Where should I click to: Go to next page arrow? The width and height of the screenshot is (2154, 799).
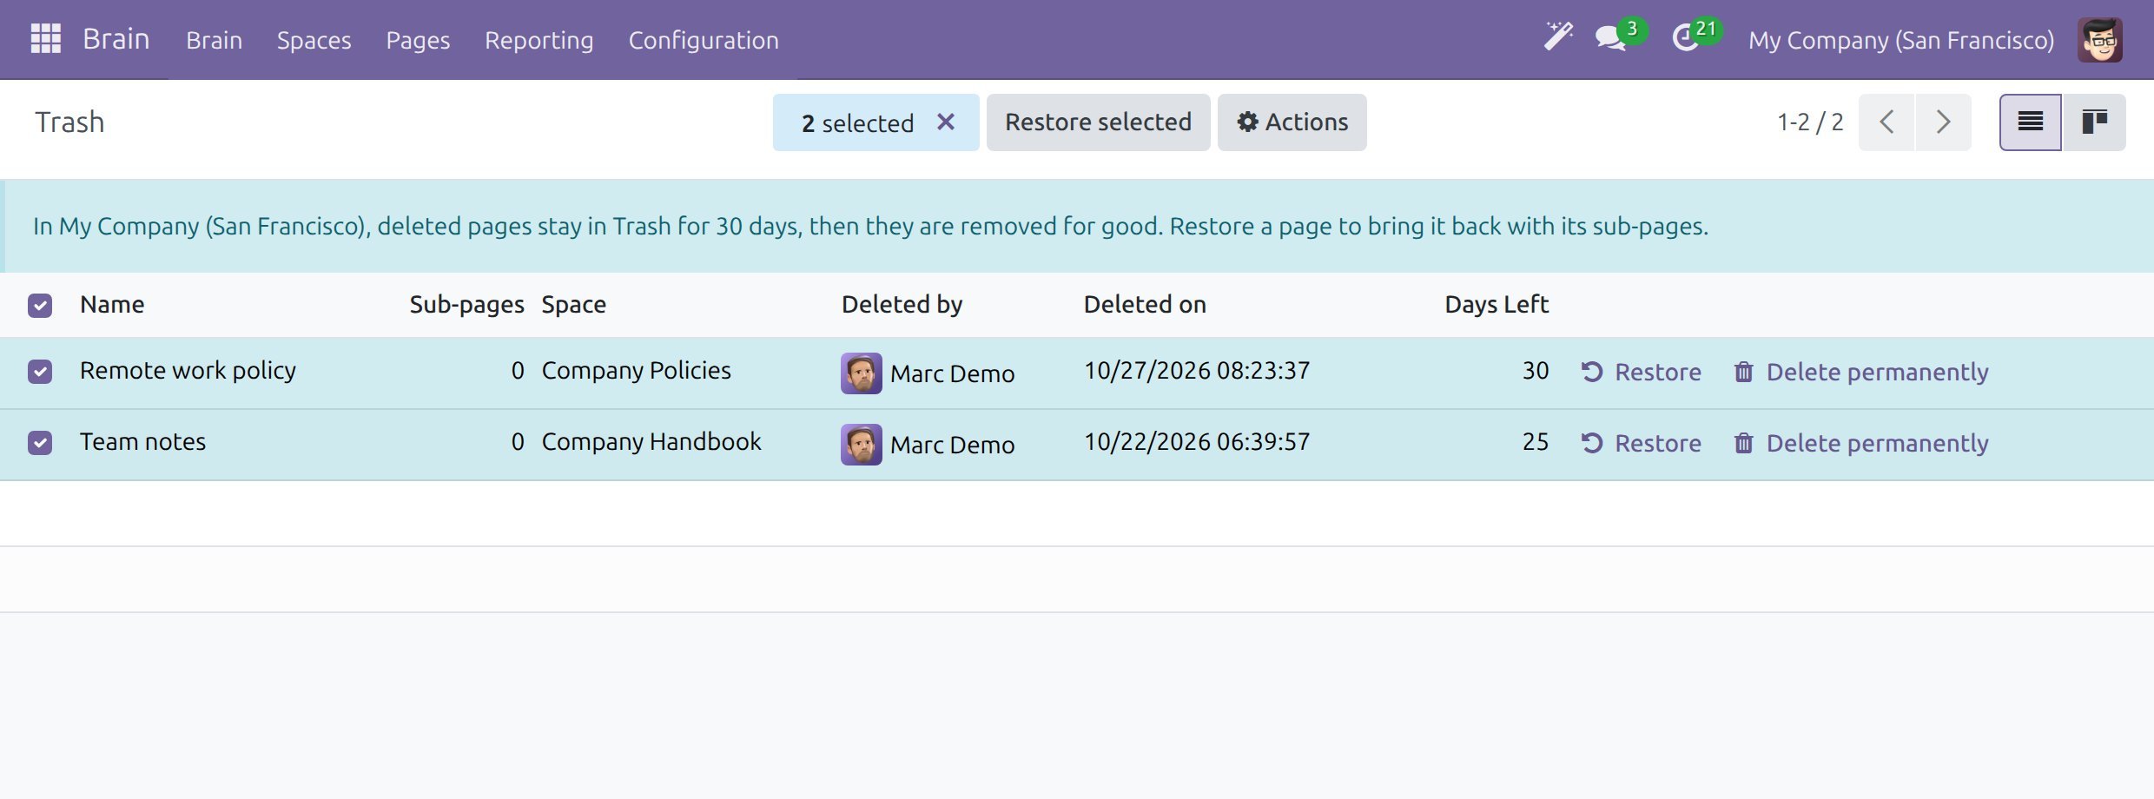click(x=1943, y=122)
